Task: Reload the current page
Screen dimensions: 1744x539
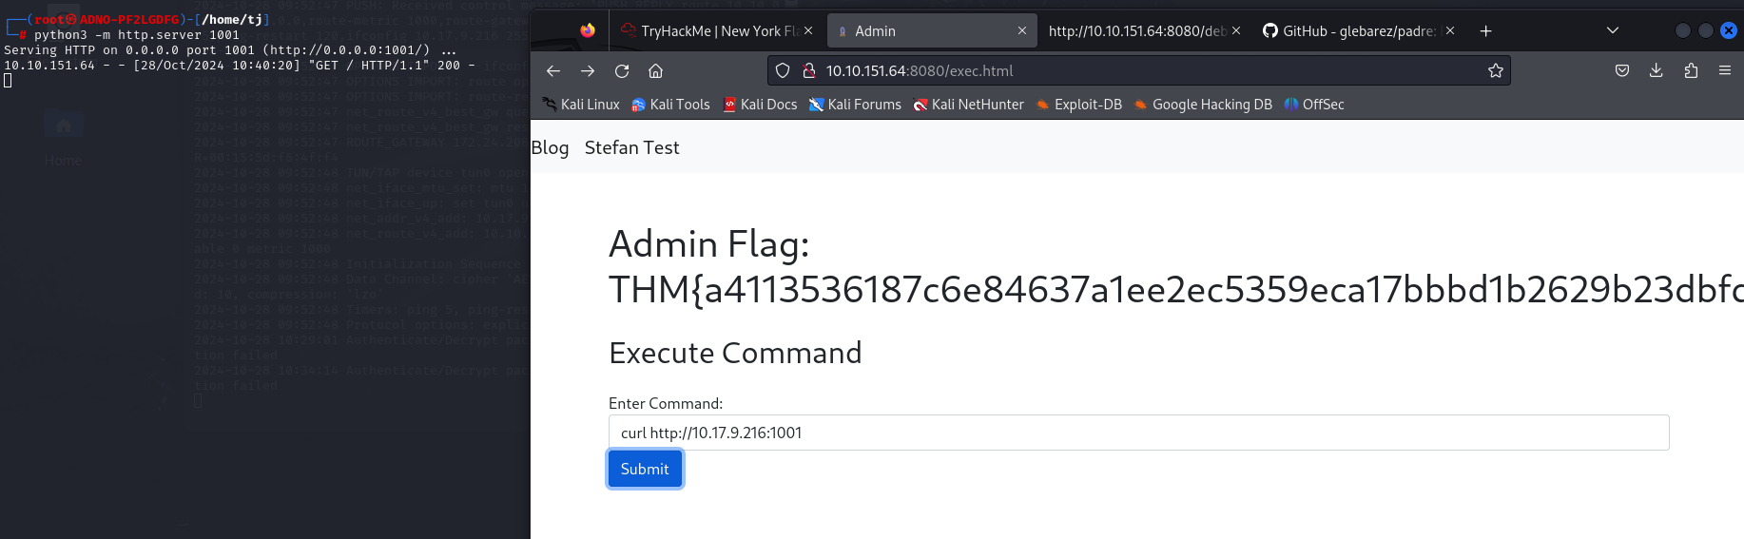Action: [622, 70]
